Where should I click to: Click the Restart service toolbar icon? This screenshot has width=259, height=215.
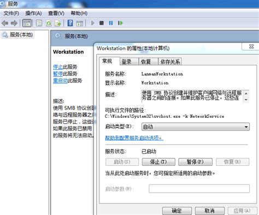(120, 23)
